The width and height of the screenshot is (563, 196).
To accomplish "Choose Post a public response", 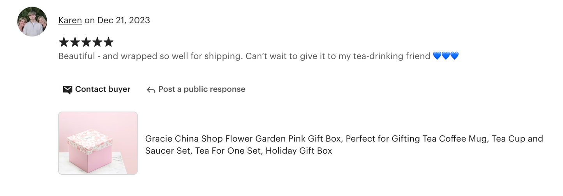I will pos(202,89).
